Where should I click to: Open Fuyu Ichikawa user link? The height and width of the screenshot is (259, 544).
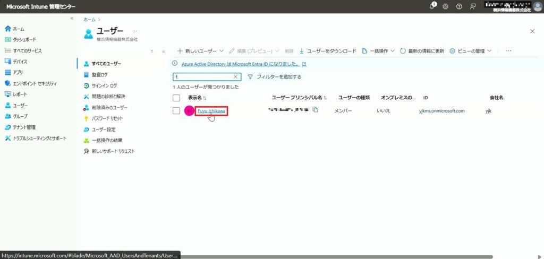click(x=211, y=111)
